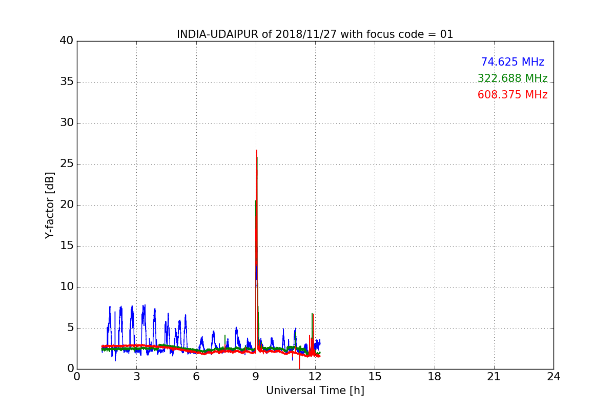This screenshot has width=615, height=410.
Task: Click the 12 tick label on time axis
Action: tap(315, 377)
